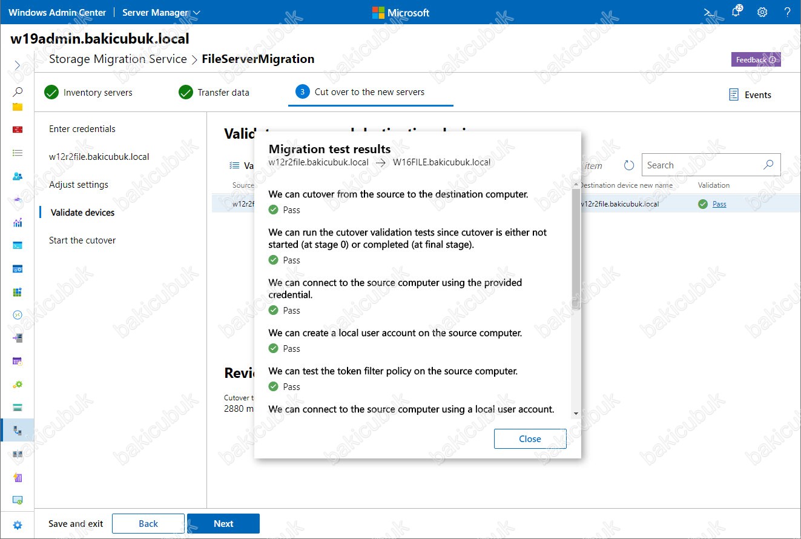Open the Processes tool icon
Viewport: 801px width, 539px height.
click(x=18, y=268)
